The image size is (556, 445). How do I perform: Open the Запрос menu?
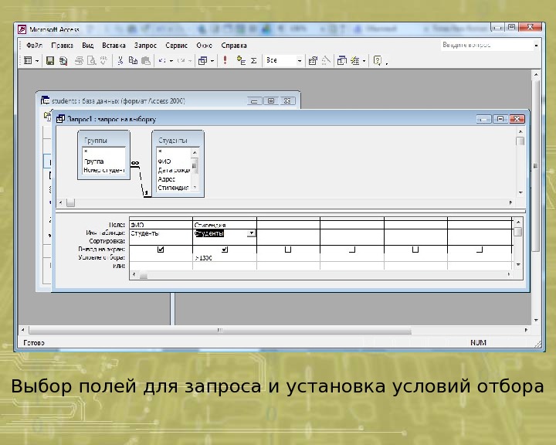[x=145, y=46]
